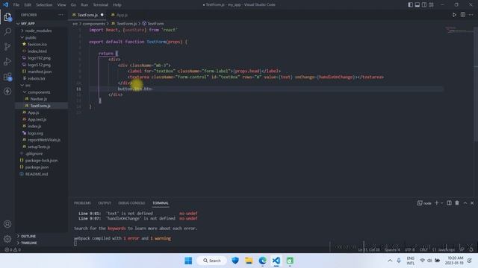Toggle primary side bar layout icon

point(411,4)
